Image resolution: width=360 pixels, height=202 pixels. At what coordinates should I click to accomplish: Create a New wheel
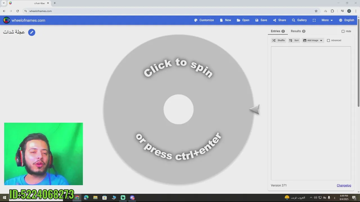225,20
